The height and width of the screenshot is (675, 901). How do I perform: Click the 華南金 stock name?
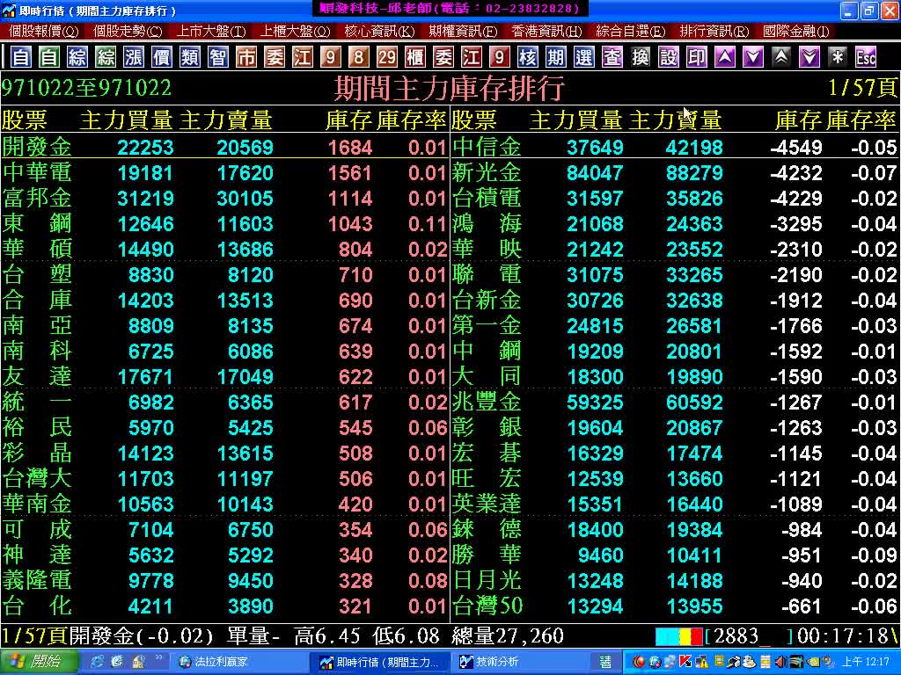[37, 504]
